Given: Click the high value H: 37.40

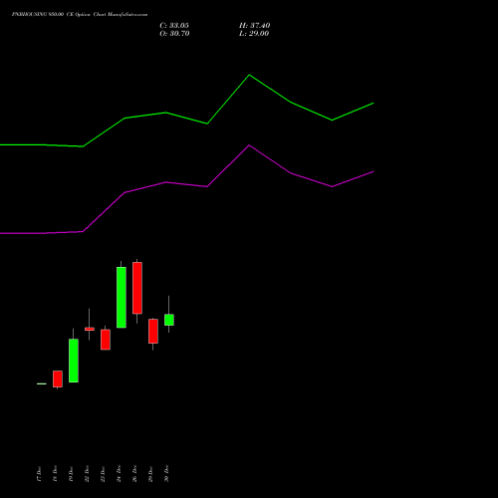Looking at the screenshot, I should point(255,26).
